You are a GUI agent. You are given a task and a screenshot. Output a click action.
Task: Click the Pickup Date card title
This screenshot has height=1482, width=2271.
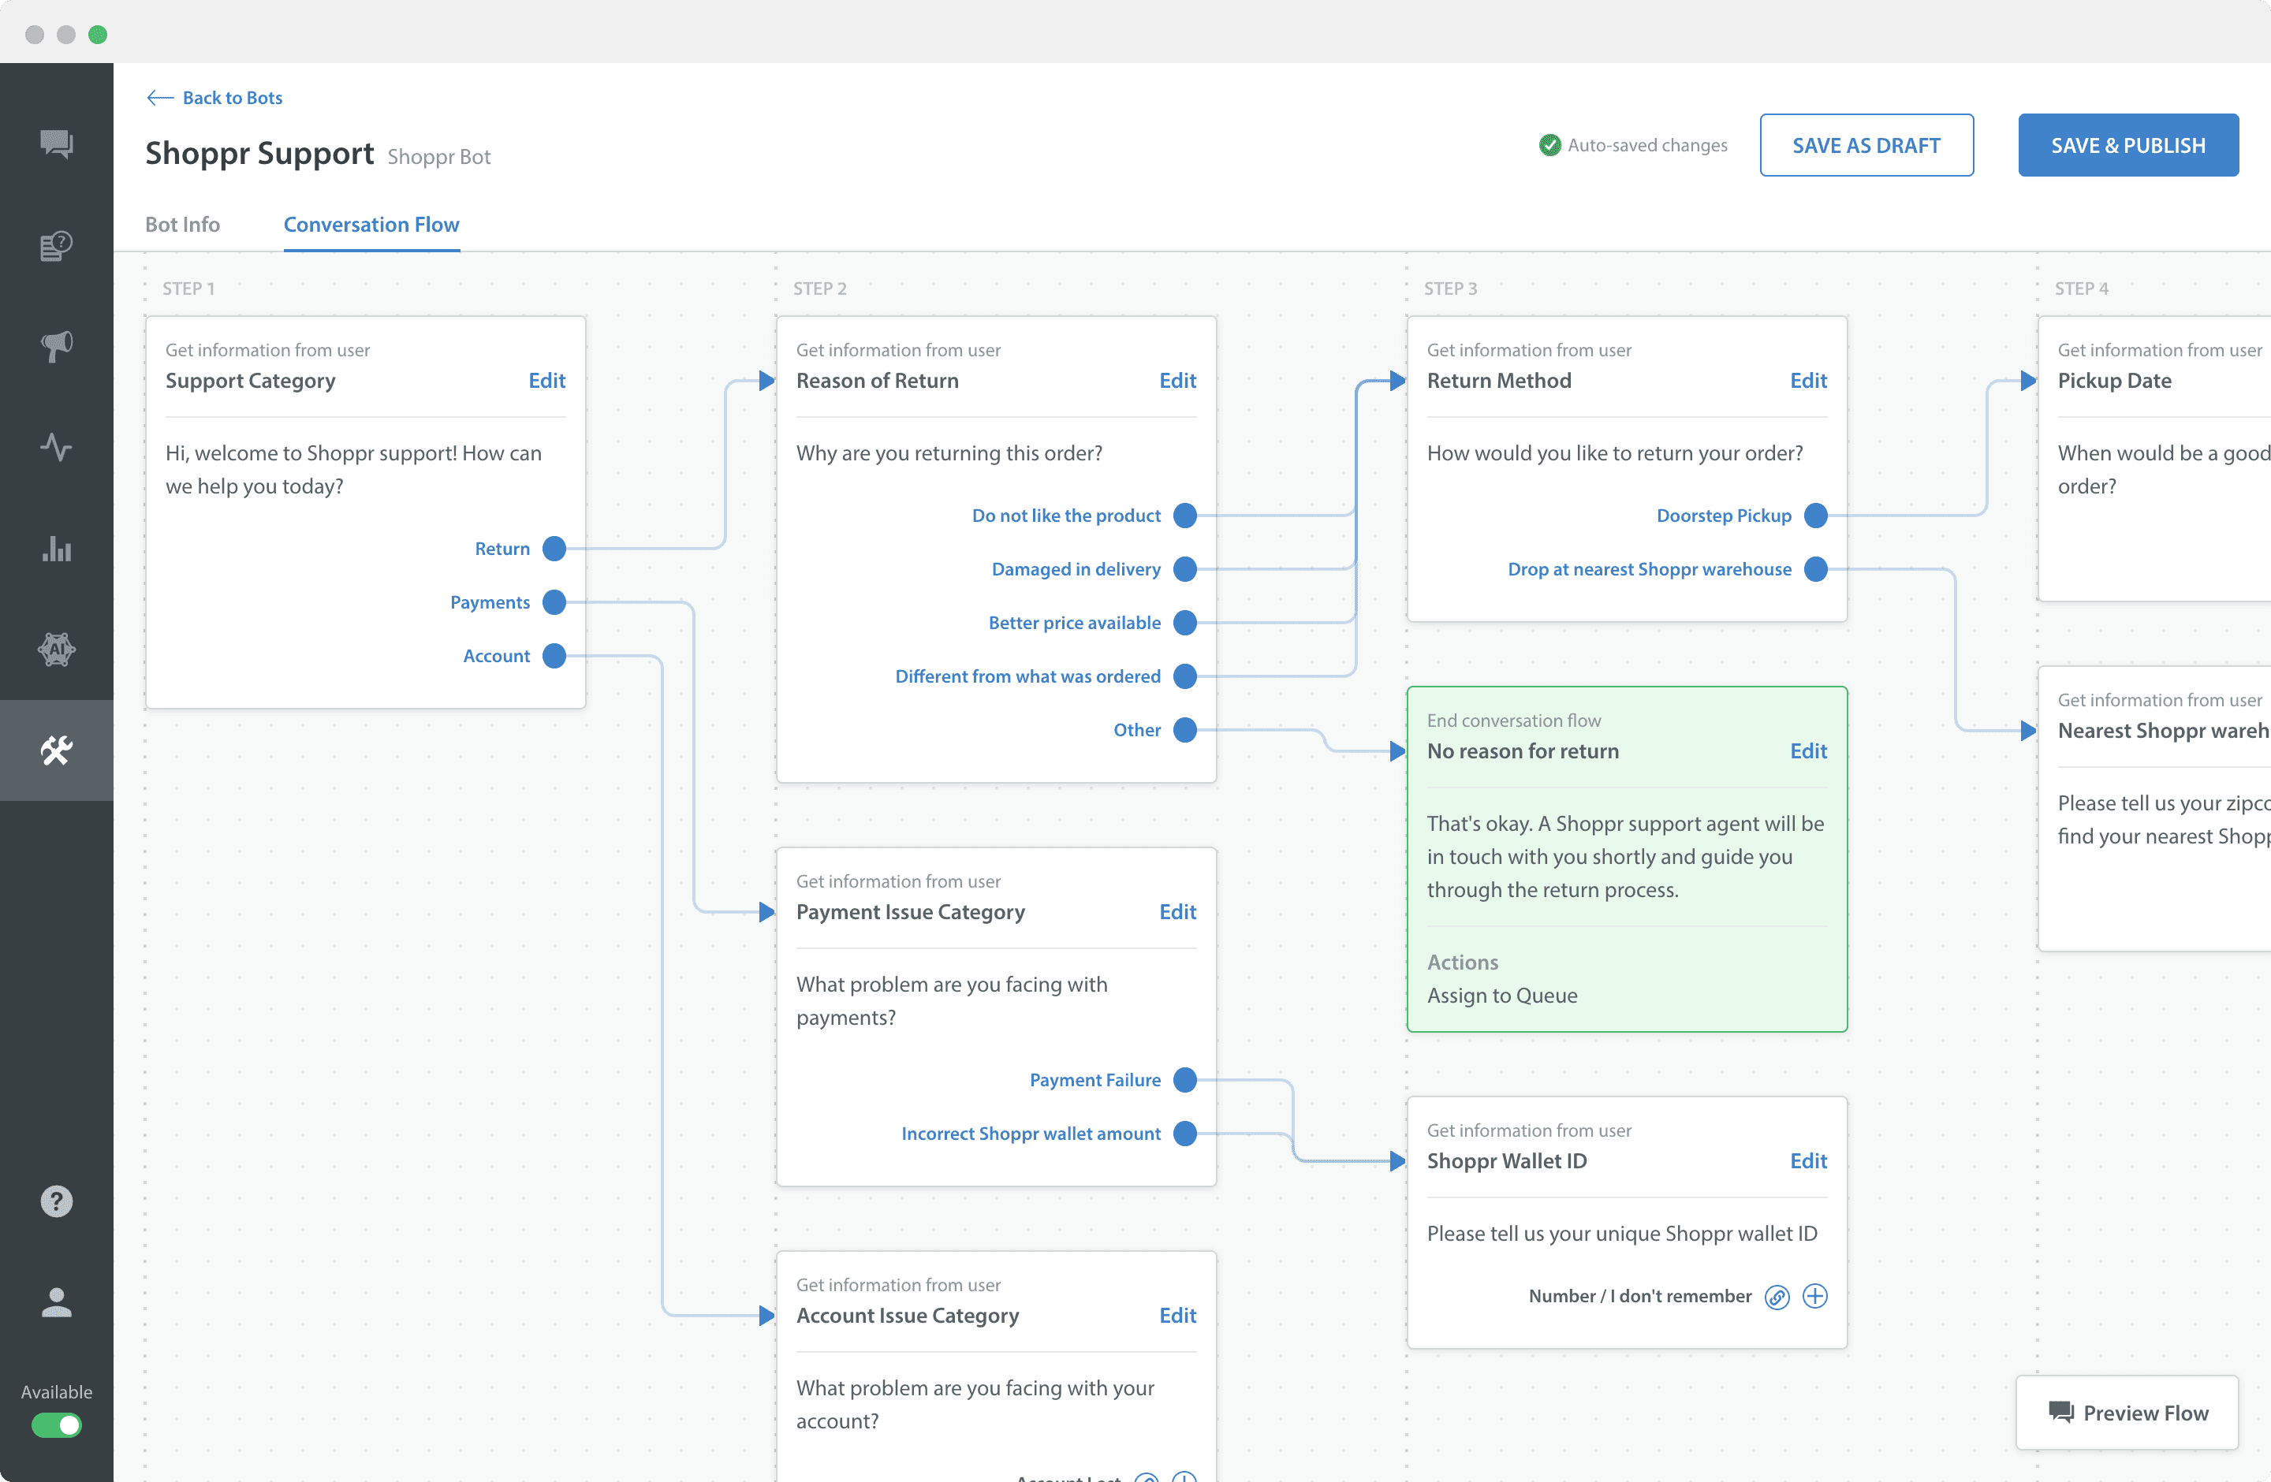tap(2115, 381)
